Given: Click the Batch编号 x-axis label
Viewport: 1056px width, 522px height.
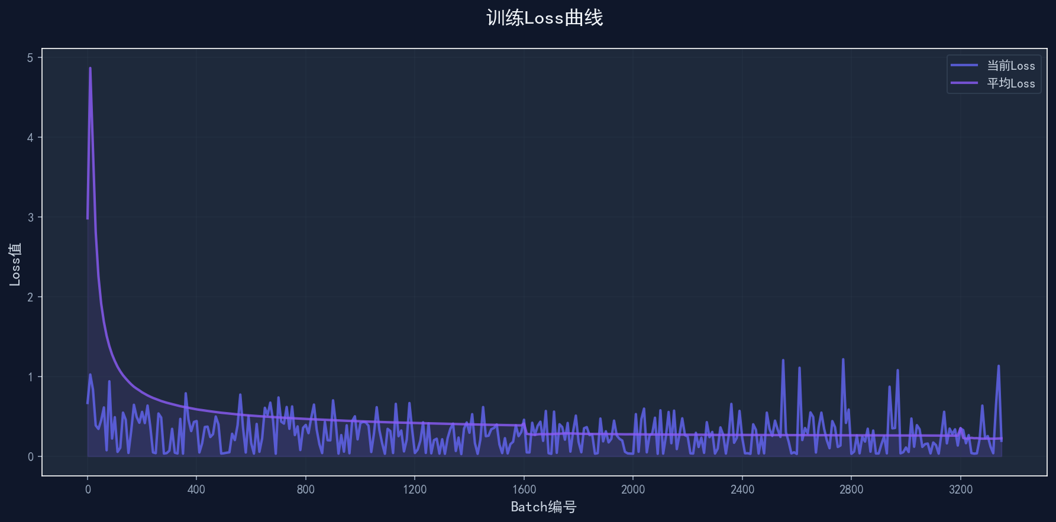Looking at the screenshot, I should tap(543, 507).
